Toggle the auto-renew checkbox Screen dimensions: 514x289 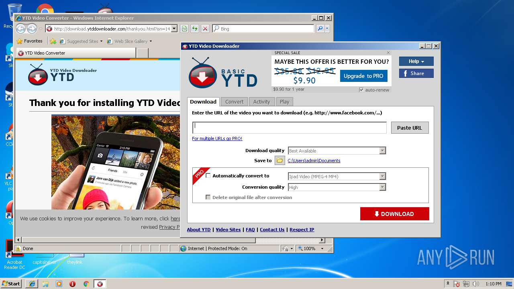pyautogui.click(x=361, y=90)
